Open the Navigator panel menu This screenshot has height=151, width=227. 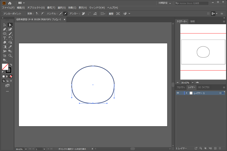click(224, 21)
